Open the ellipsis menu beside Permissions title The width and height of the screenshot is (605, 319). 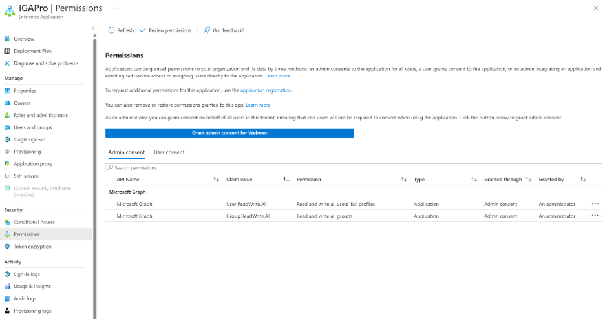tap(114, 8)
